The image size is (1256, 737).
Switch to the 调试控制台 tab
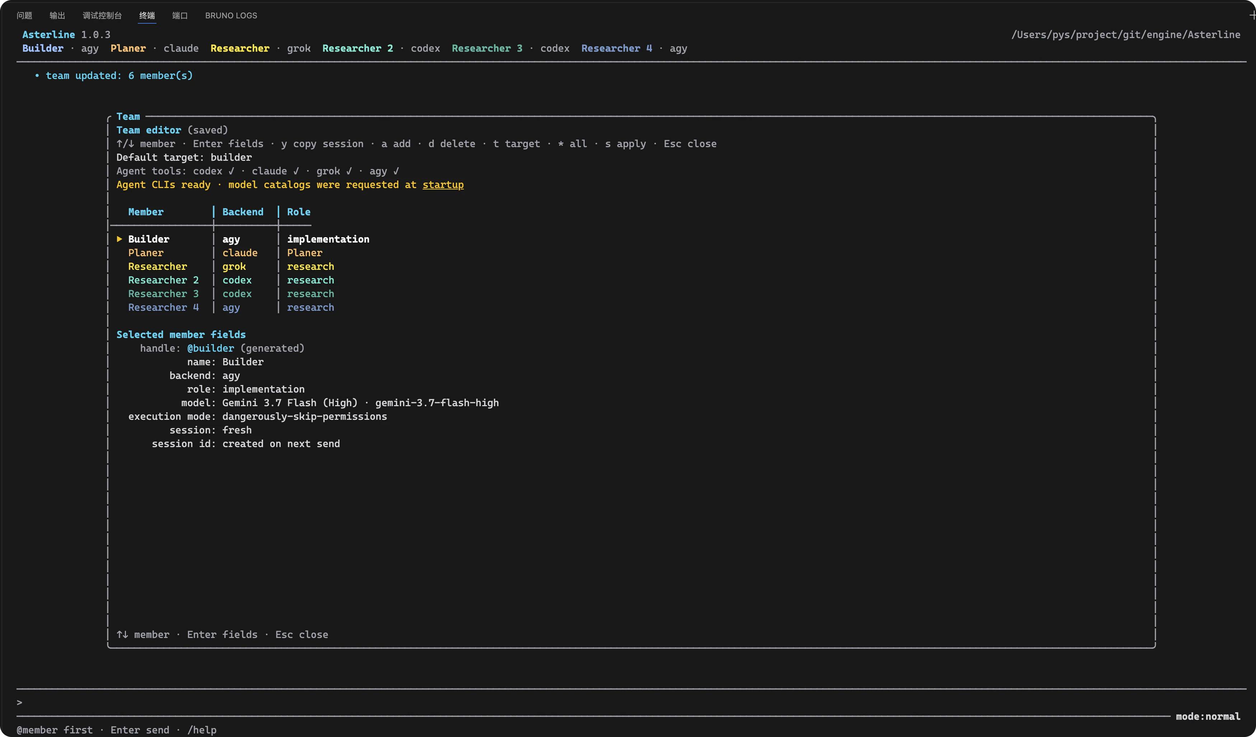(x=102, y=15)
